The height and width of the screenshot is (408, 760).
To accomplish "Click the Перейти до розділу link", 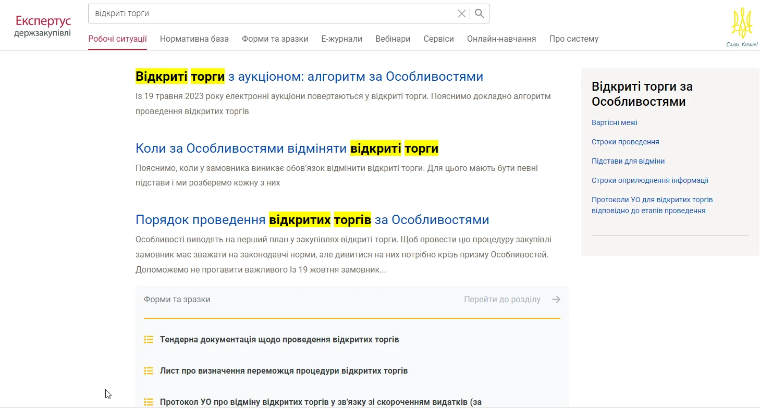I will point(502,299).
